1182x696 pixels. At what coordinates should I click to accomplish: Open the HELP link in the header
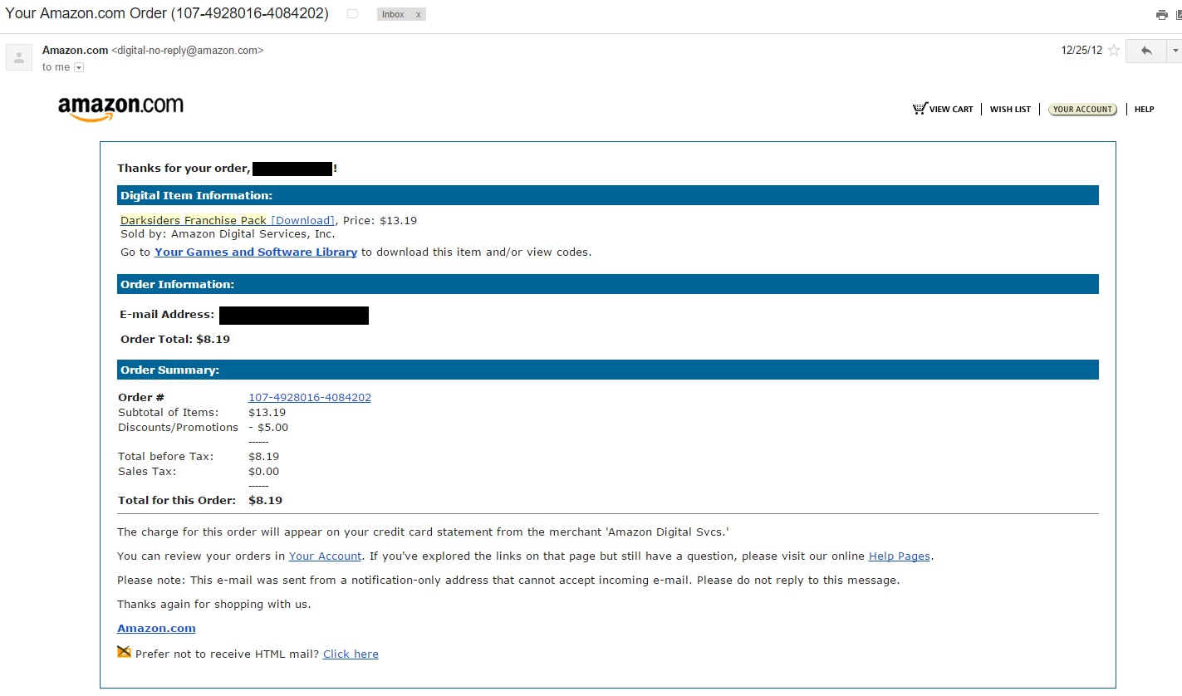point(1144,110)
